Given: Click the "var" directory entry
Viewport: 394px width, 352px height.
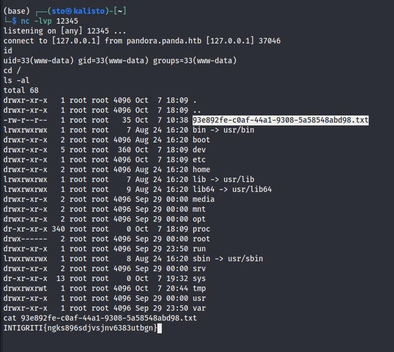Looking at the screenshot, I should (x=199, y=308).
